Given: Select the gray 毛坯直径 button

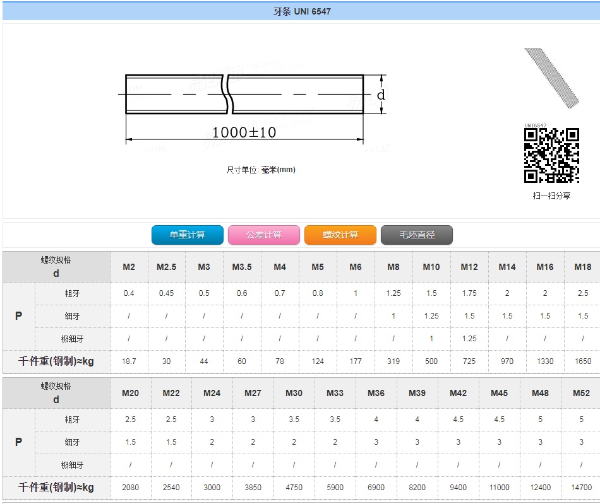Looking at the screenshot, I should (x=417, y=235).
